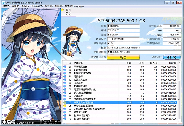Click the CrystalDiskInfo app icon in title bar
Screen dimensions: 184x126
(x=3, y=3)
